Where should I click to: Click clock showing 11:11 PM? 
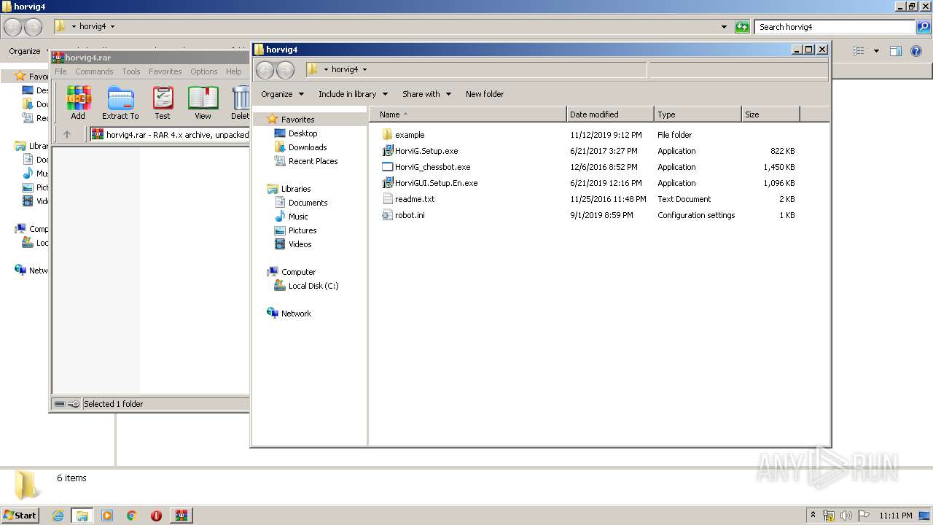[896, 516]
